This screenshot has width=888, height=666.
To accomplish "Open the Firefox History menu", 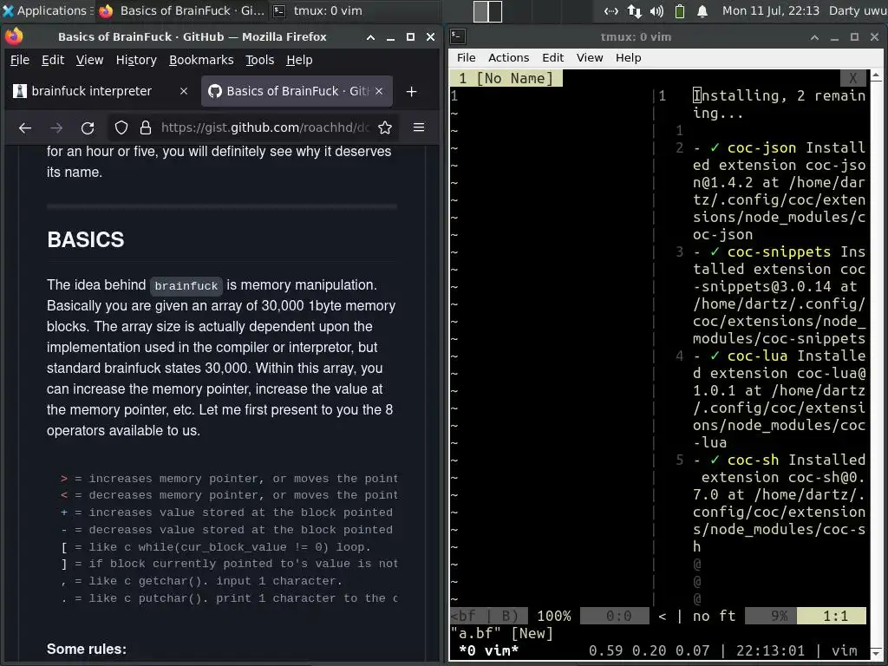I will (x=136, y=60).
